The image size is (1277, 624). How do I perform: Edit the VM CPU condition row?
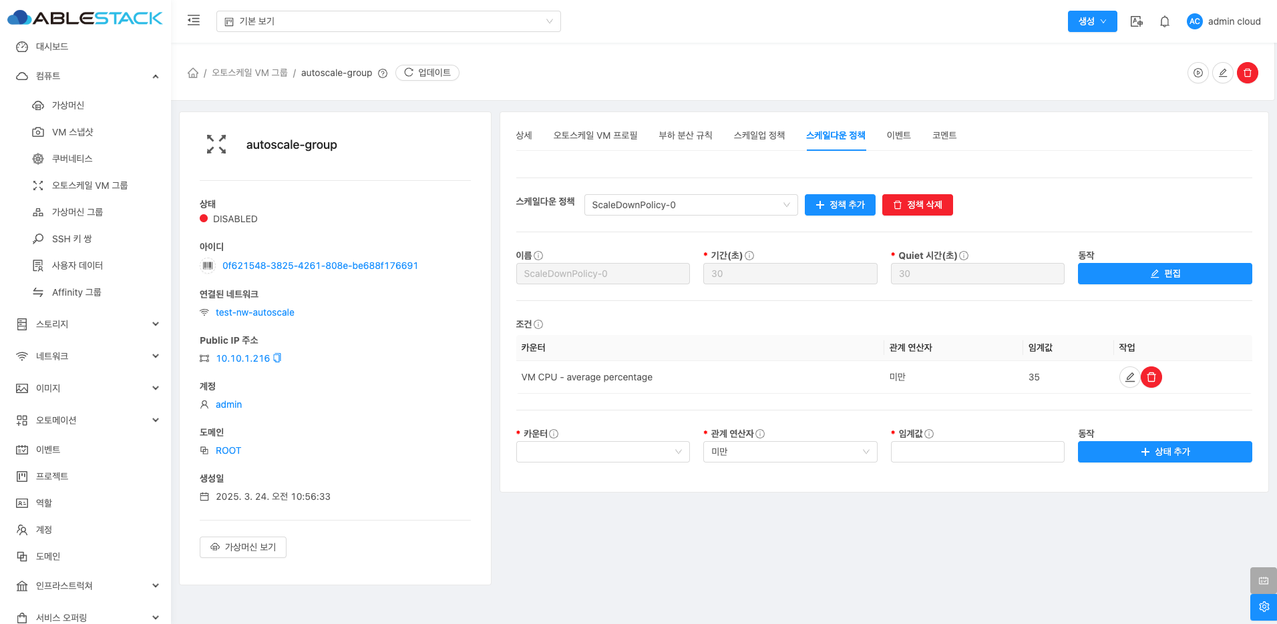click(1129, 377)
